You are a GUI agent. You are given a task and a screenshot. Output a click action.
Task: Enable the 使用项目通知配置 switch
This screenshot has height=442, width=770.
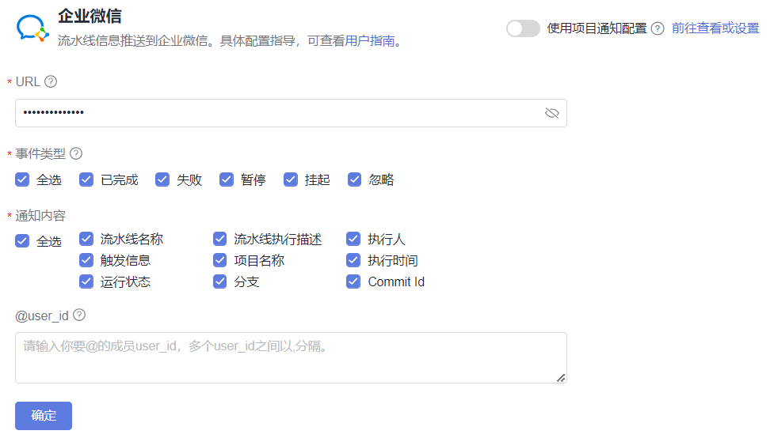pyautogui.click(x=523, y=28)
